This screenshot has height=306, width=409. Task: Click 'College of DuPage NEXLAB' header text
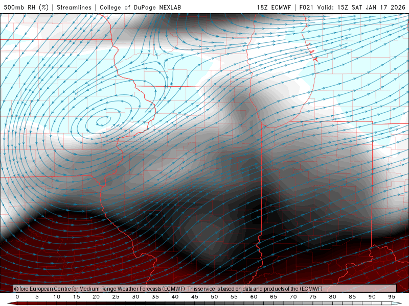pyautogui.click(x=140, y=7)
